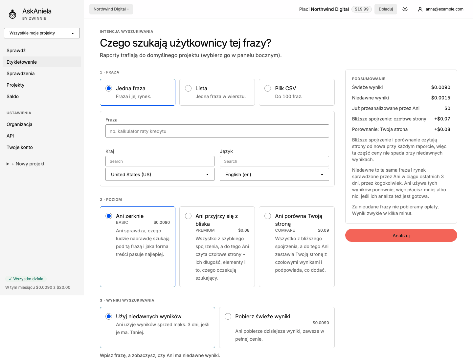Open 'Saldo' in the sidebar

(x=42, y=96)
